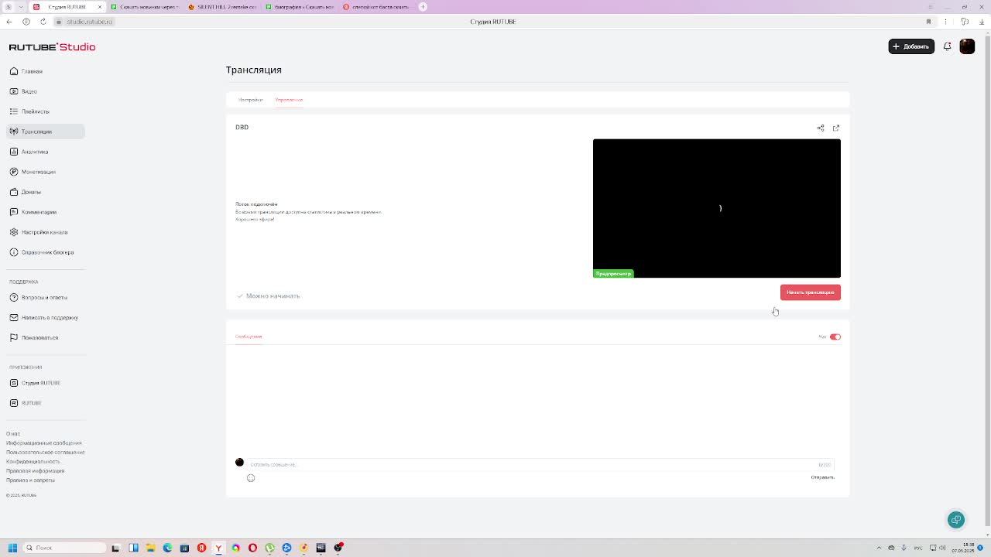Open Windows Start menu
The width and height of the screenshot is (991, 557).
point(12,548)
